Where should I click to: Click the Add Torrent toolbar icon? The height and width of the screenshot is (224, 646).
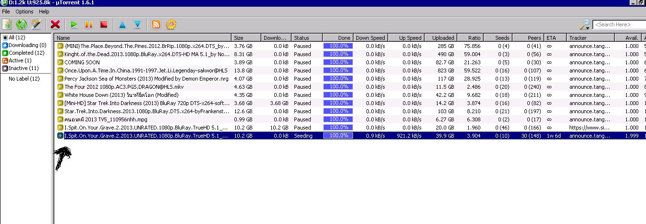click(x=7, y=24)
